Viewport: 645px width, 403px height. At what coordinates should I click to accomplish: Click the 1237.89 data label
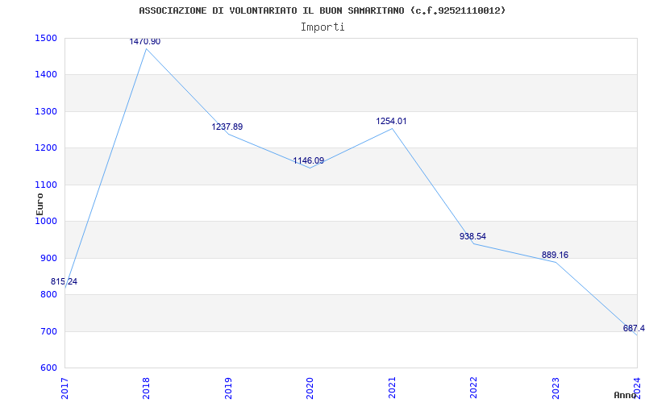[x=227, y=127]
